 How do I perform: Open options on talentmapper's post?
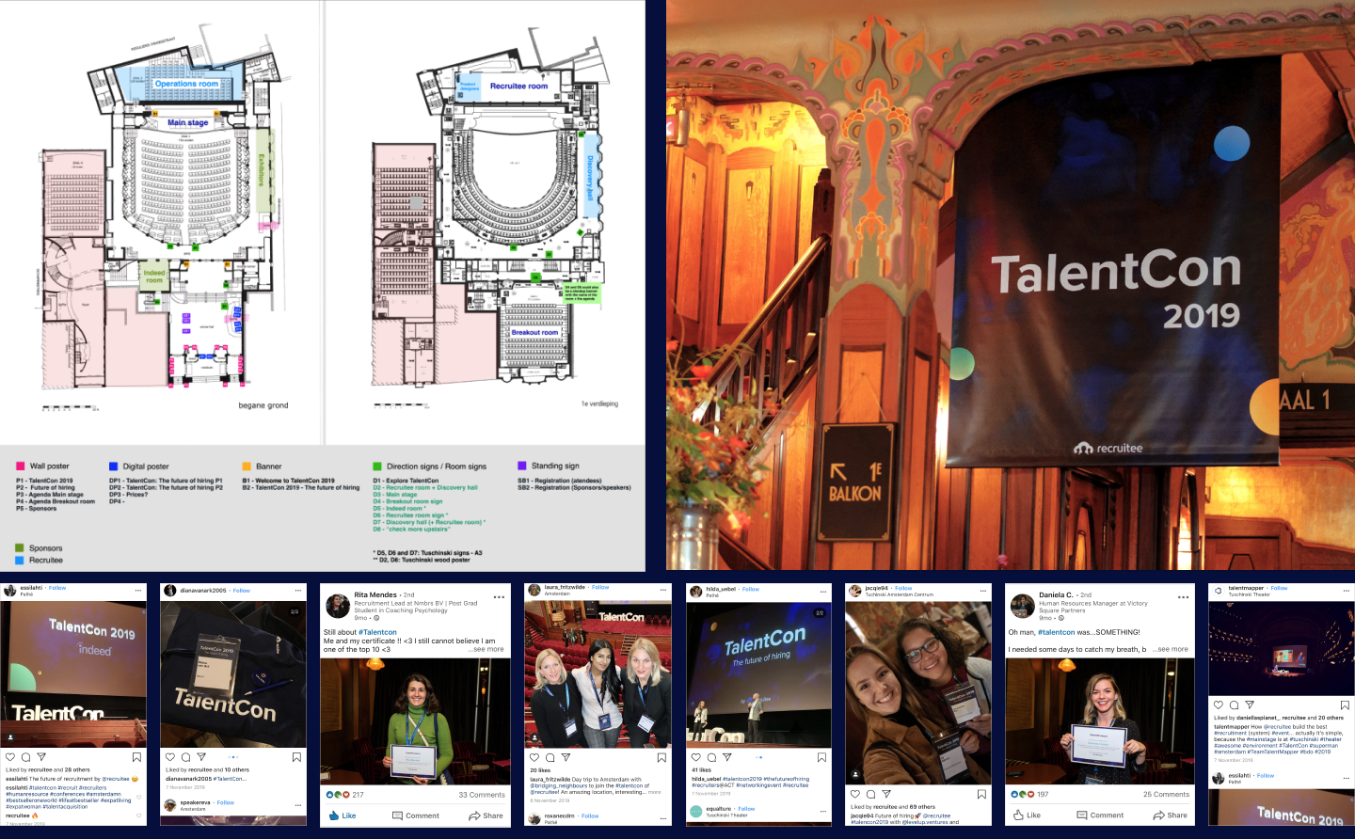click(1347, 591)
